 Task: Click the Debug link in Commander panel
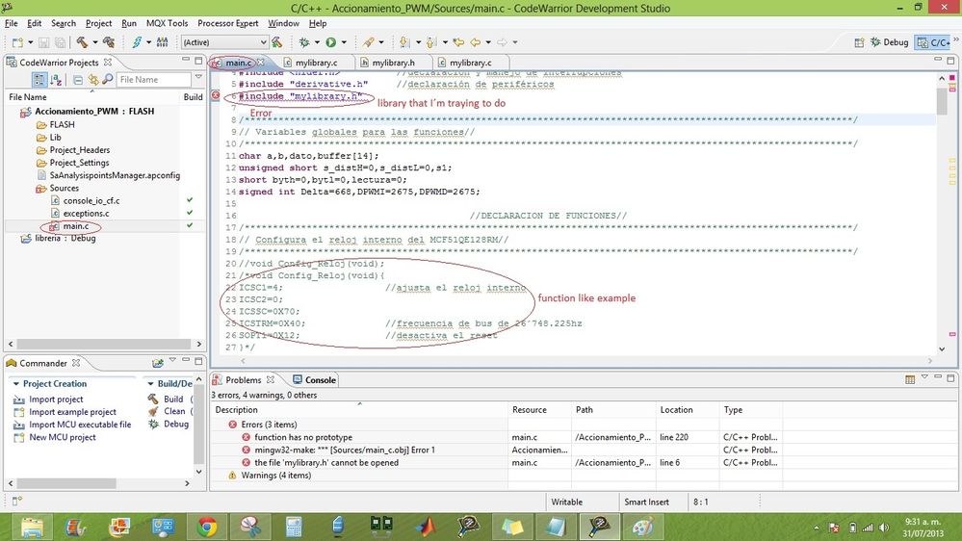click(x=176, y=424)
